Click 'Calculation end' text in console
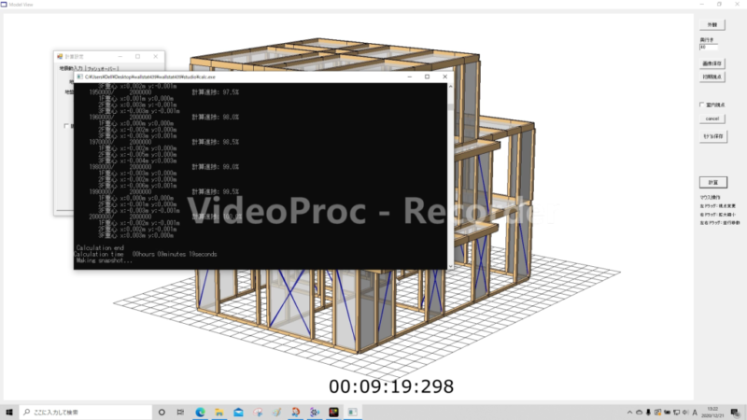747x420 pixels. click(x=100, y=247)
